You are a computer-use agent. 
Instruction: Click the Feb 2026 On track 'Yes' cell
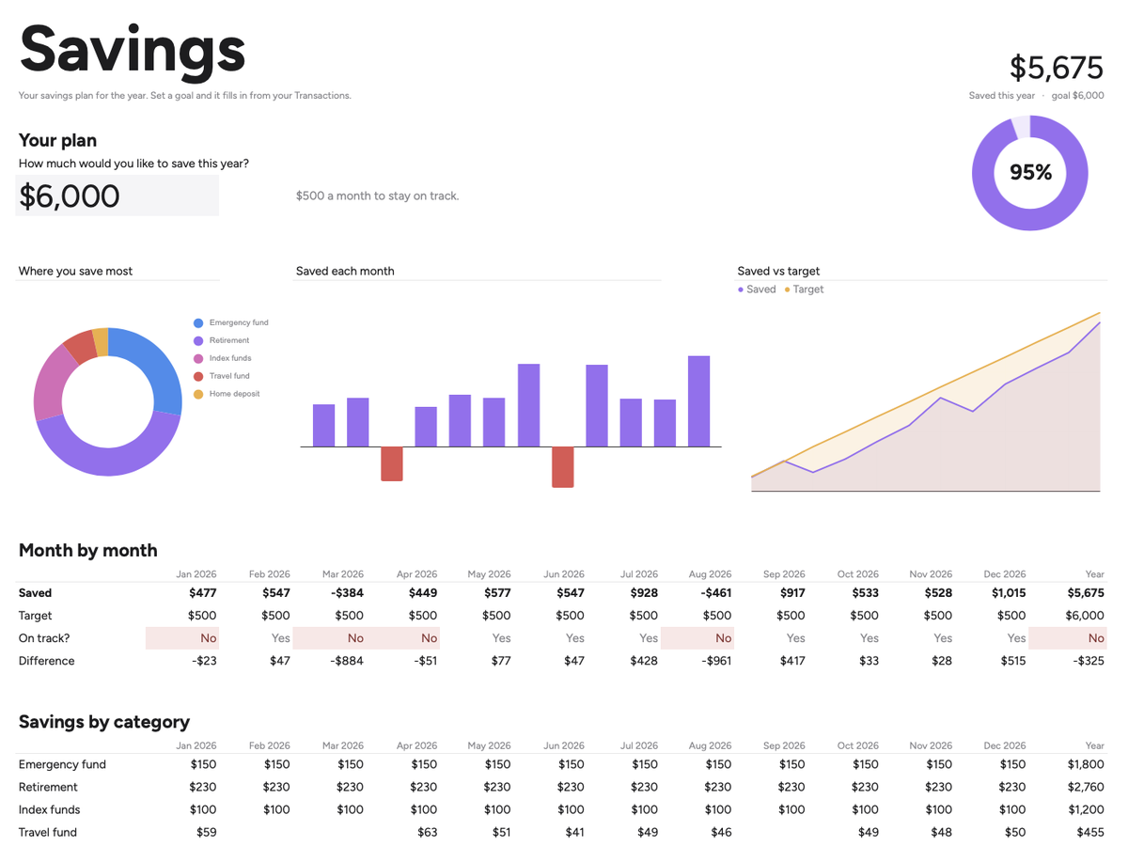pyautogui.click(x=280, y=638)
